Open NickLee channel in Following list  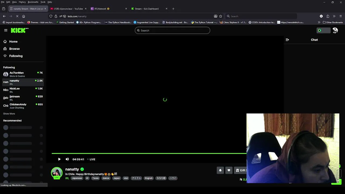pos(23,90)
